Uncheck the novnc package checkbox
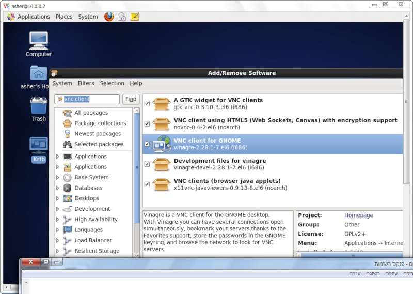Image resolution: width=413 pixels, height=294 pixels. point(147,123)
